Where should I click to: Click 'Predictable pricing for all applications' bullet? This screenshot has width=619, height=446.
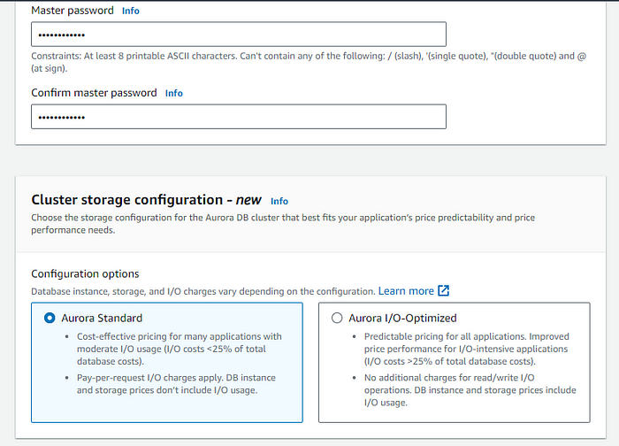tap(467, 349)
